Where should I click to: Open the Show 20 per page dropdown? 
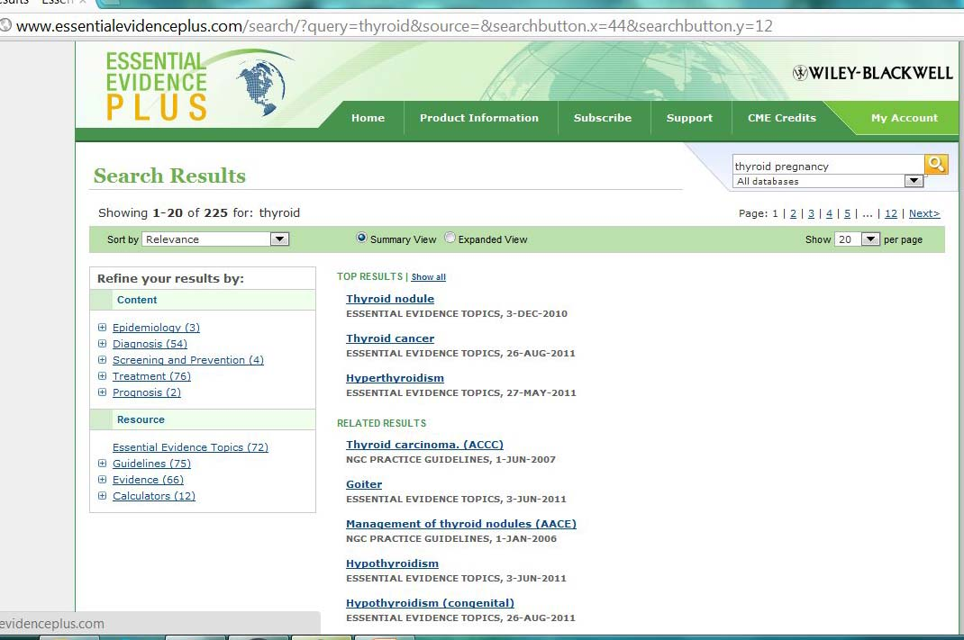[x=857, y=239]
